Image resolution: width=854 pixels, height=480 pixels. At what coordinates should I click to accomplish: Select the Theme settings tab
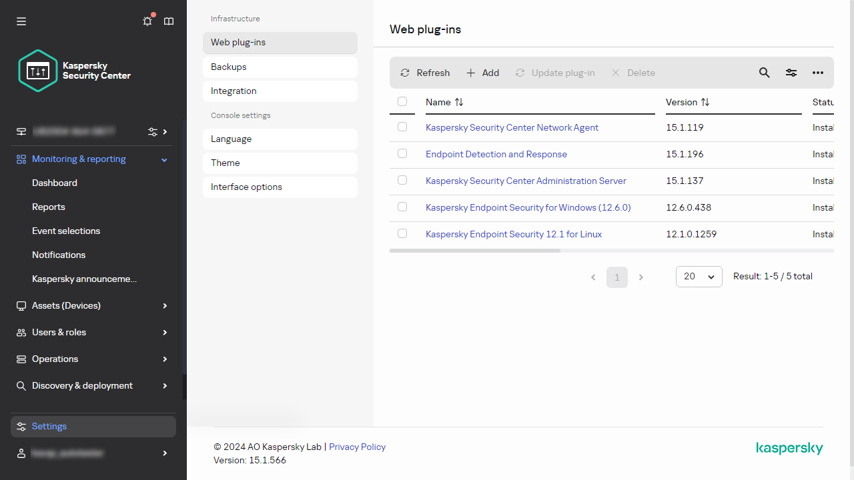click(x=280, y=163)
